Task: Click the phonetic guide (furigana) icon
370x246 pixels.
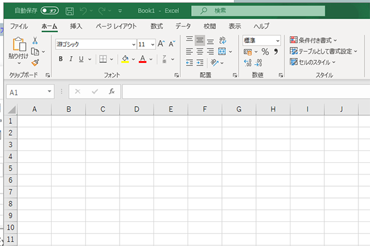Action: (165, 59)
